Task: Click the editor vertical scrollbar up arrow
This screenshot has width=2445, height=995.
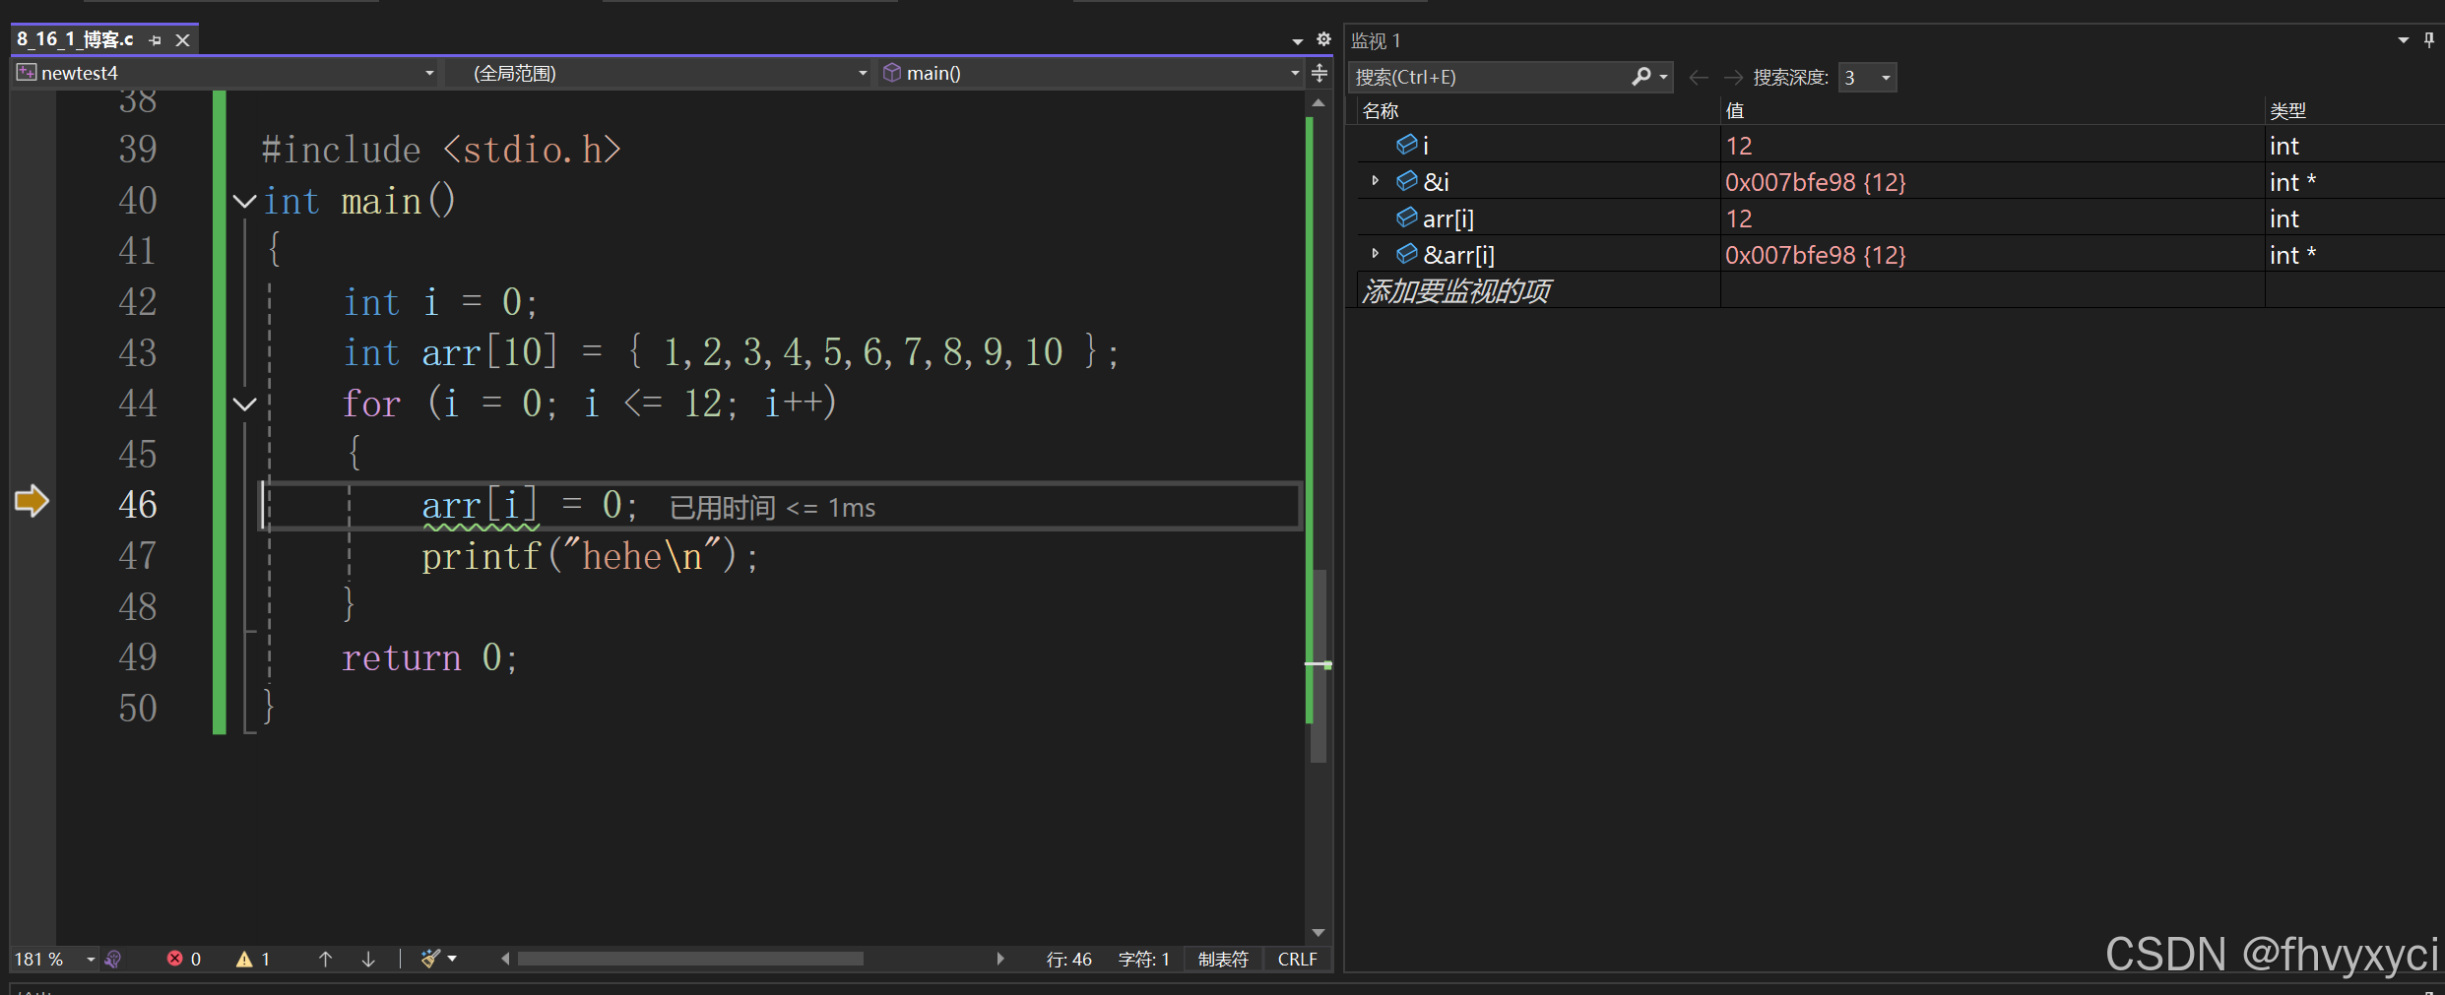Action: coord(1319,102)
